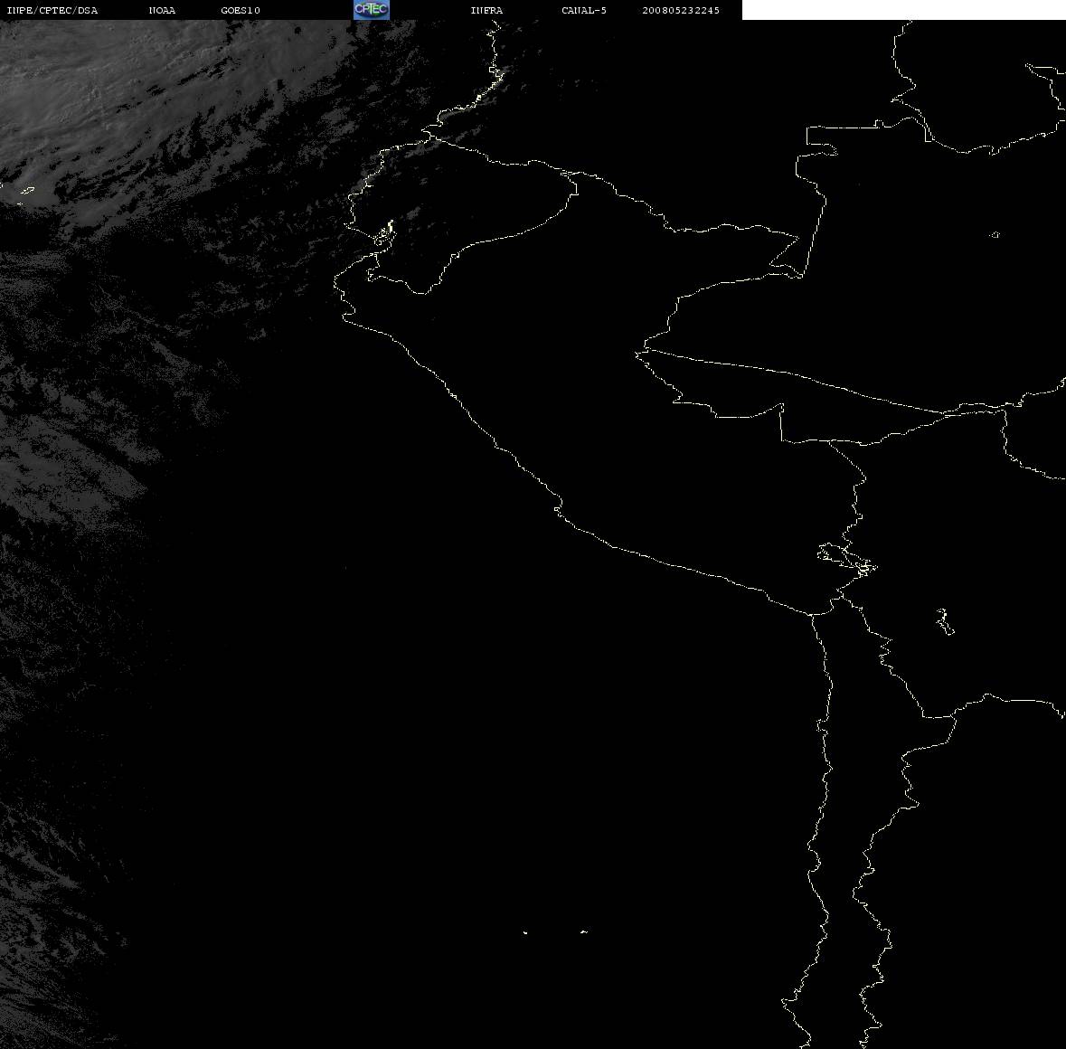This screenshot has height=1049, width=1066.
Task: Click the CPTEC logo in header
Action: tap(372, 10)
